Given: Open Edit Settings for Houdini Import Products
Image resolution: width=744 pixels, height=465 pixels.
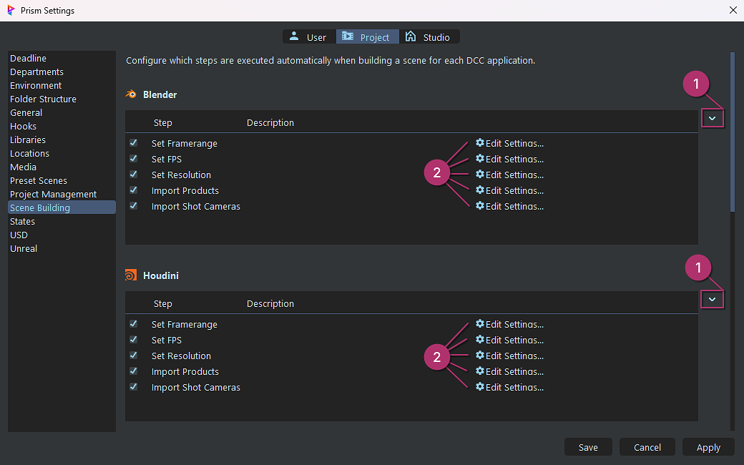Looking at the screenshot, I should pos(509,371).
